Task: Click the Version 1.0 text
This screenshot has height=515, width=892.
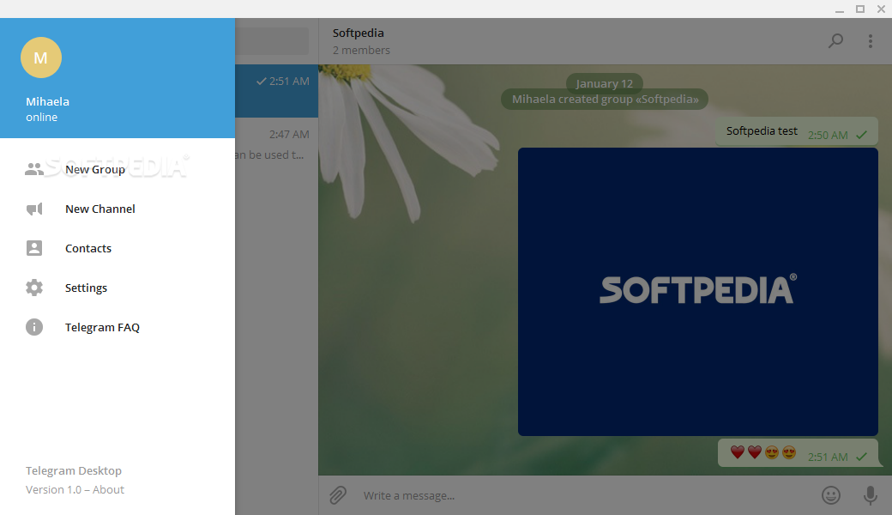Action: pyautogui.click(x=53, y=489)
